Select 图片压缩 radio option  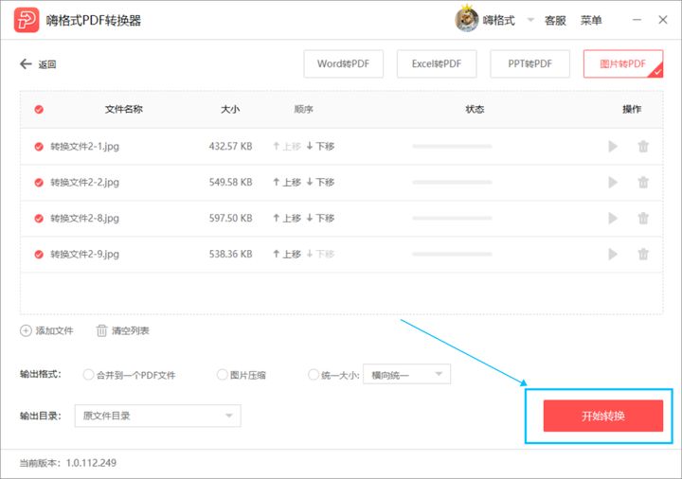pyautogui.click(x=223, y=375)
